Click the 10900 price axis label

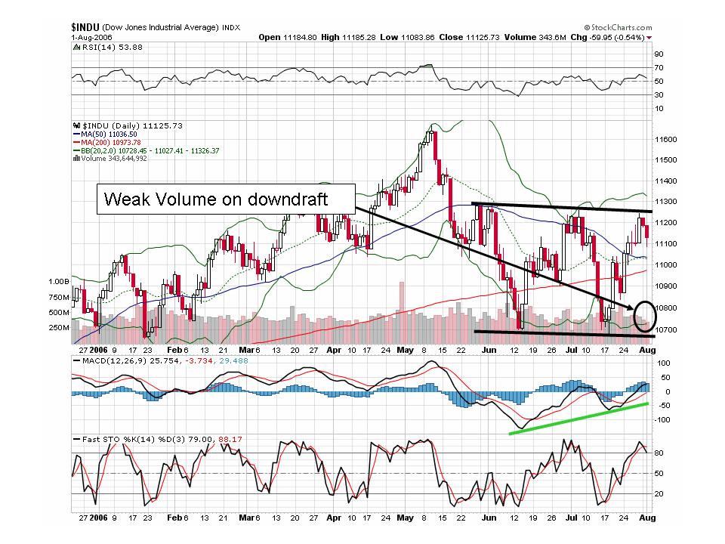pos(666,286)
